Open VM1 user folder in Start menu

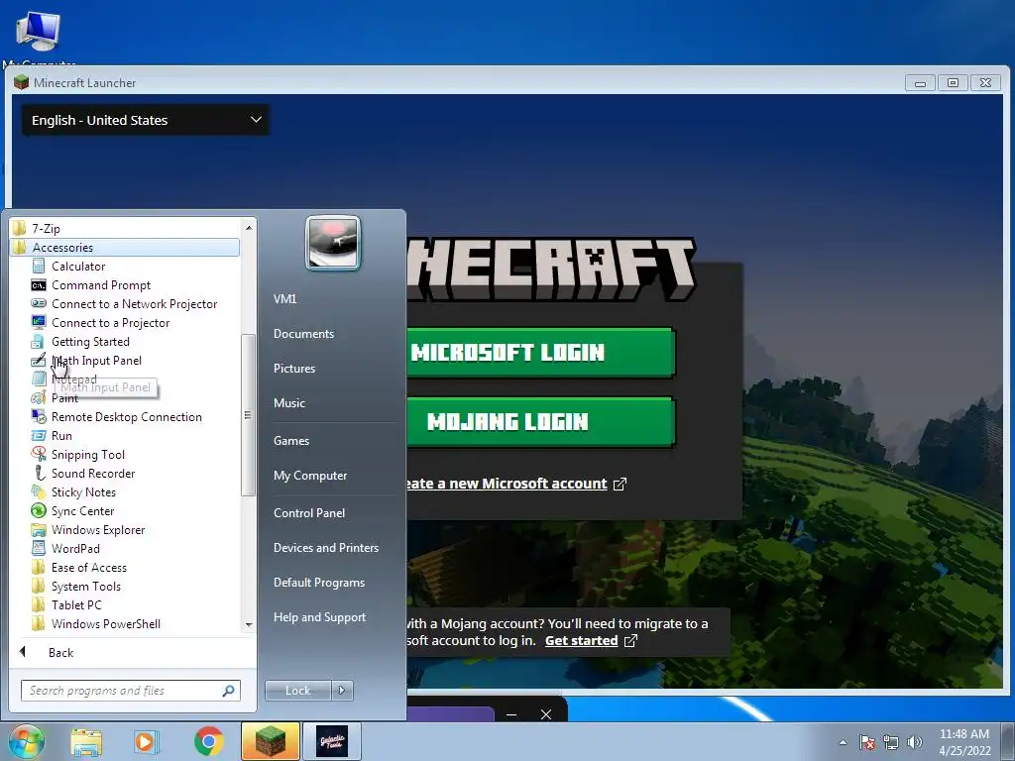tap(284, 299)
